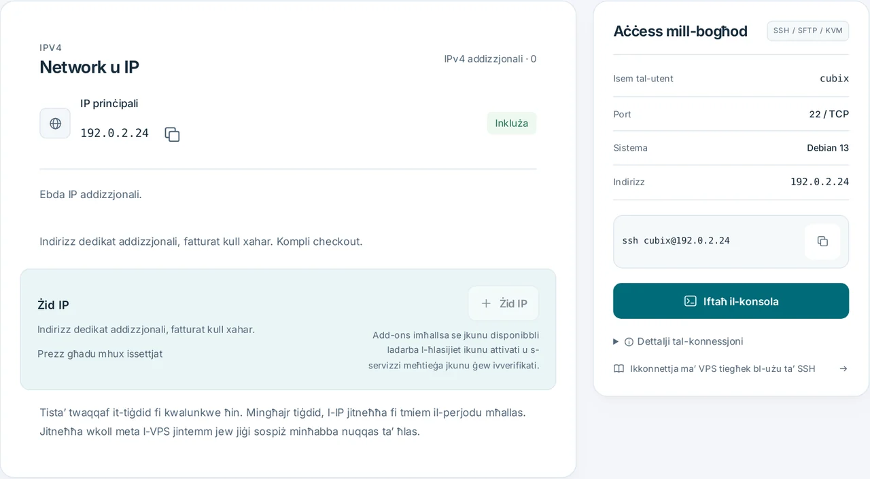Click the Żid IP card heading
Screen dimensions: 870x479
point(53,305)
